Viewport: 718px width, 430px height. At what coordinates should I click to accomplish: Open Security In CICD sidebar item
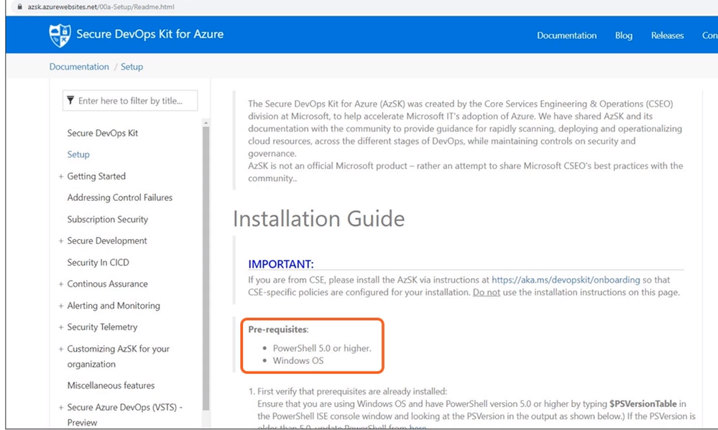click(x=98, y=263)
